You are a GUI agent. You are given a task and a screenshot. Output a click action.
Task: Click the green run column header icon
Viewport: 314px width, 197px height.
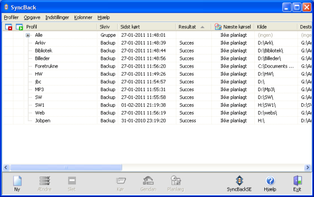(x=19, y=27)
